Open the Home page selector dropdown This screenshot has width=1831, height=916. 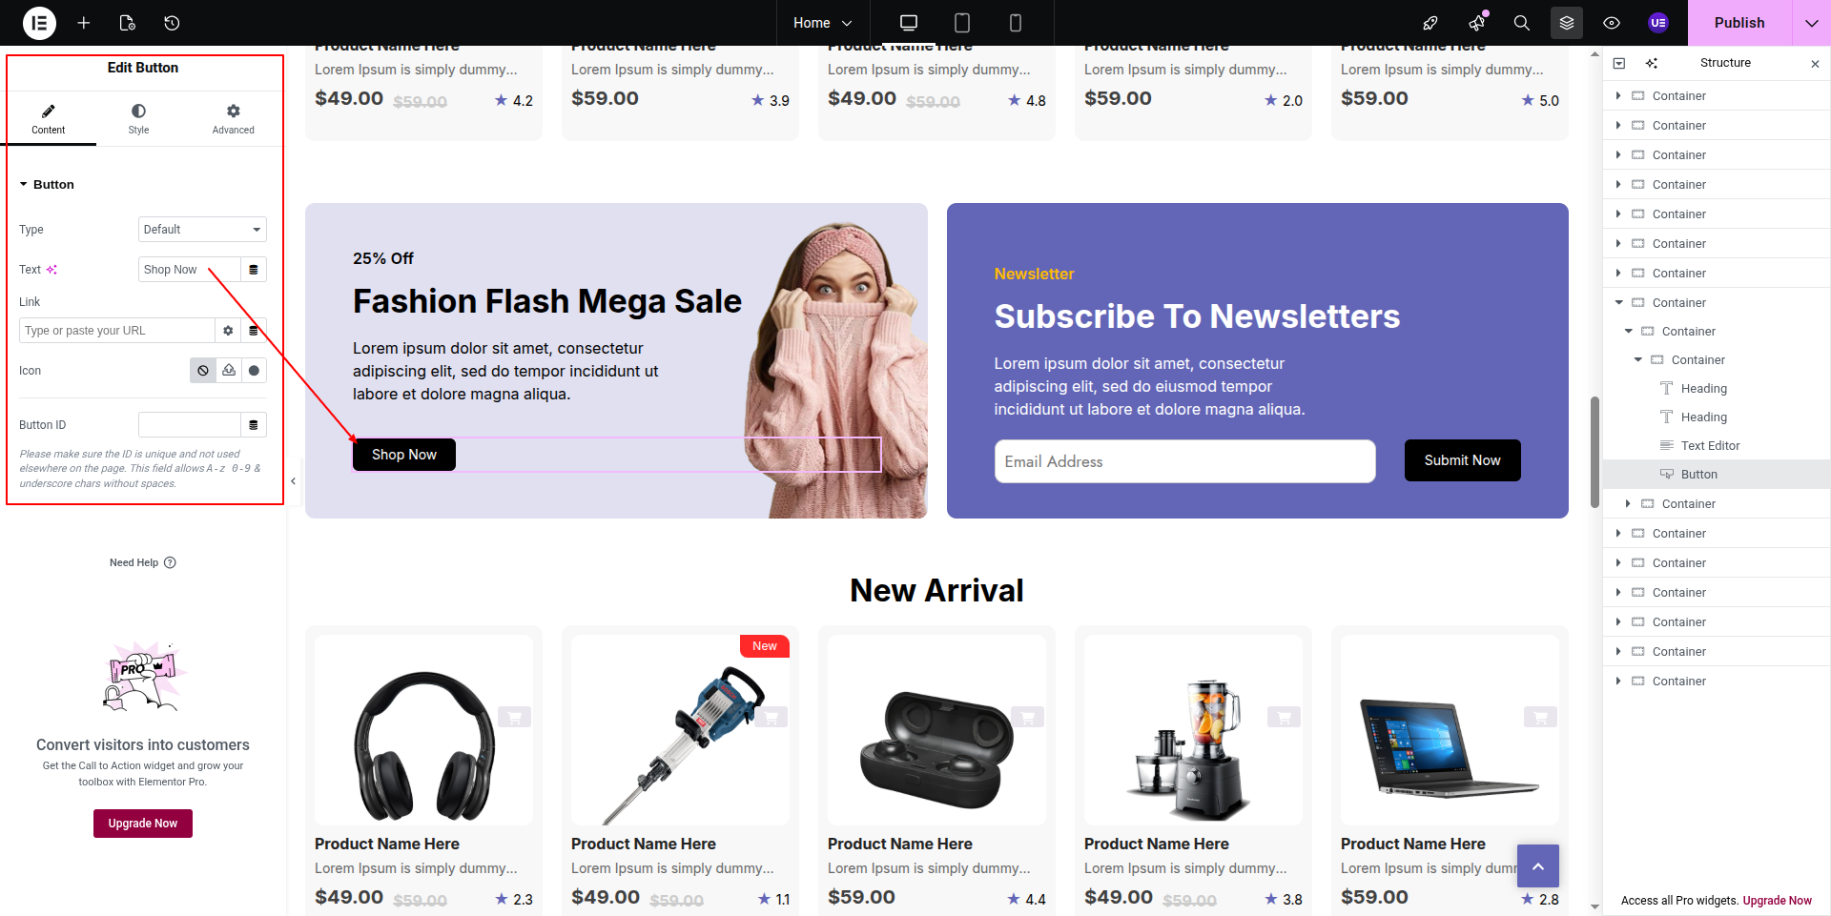822,23
